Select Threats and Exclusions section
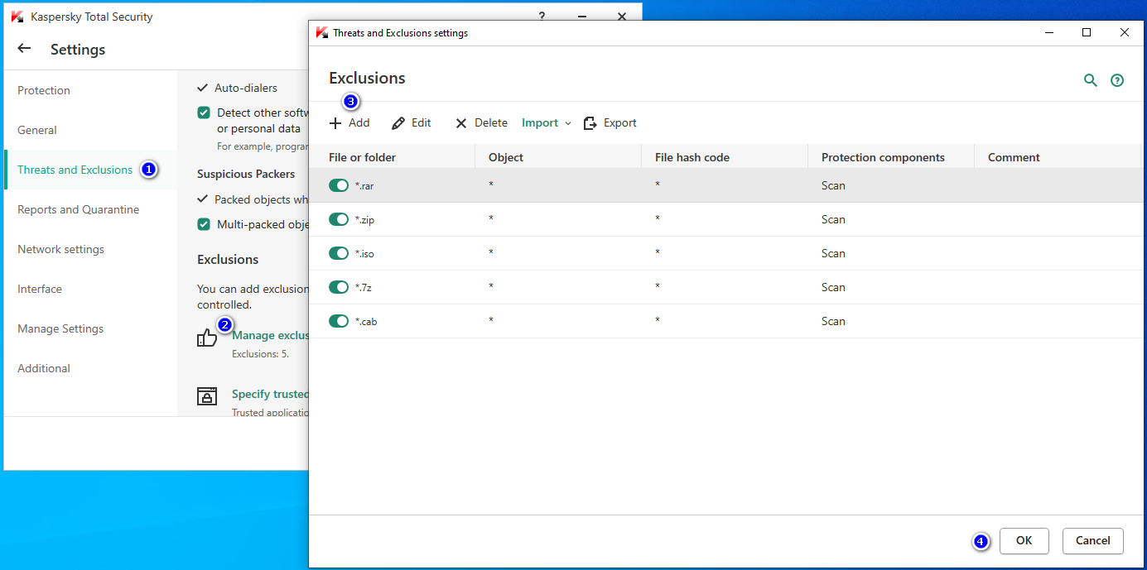 pos(75,170)
